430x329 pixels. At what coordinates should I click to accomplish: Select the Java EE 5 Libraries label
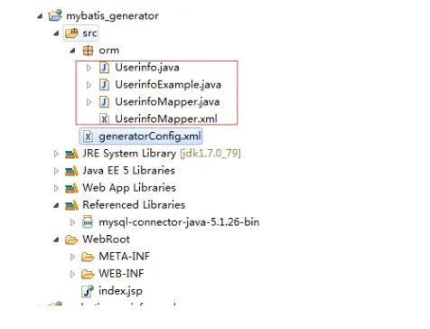tap(129, 171)
